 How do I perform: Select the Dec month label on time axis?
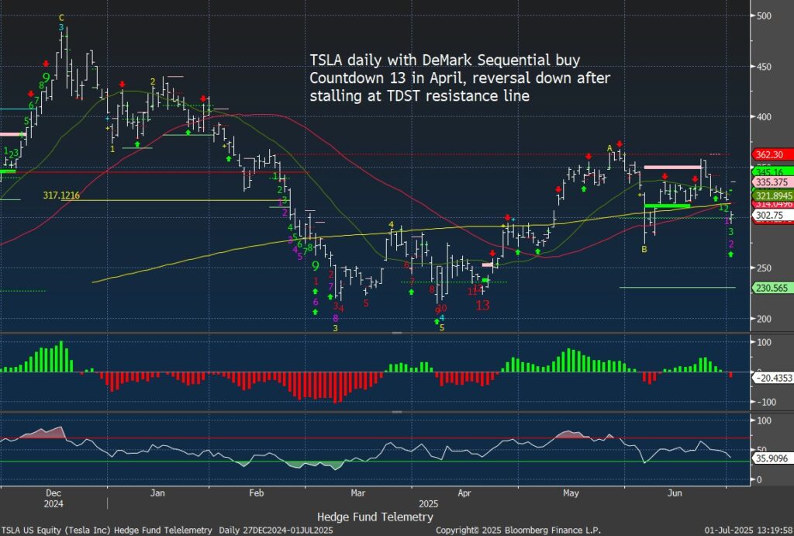[x=54, y=493]
